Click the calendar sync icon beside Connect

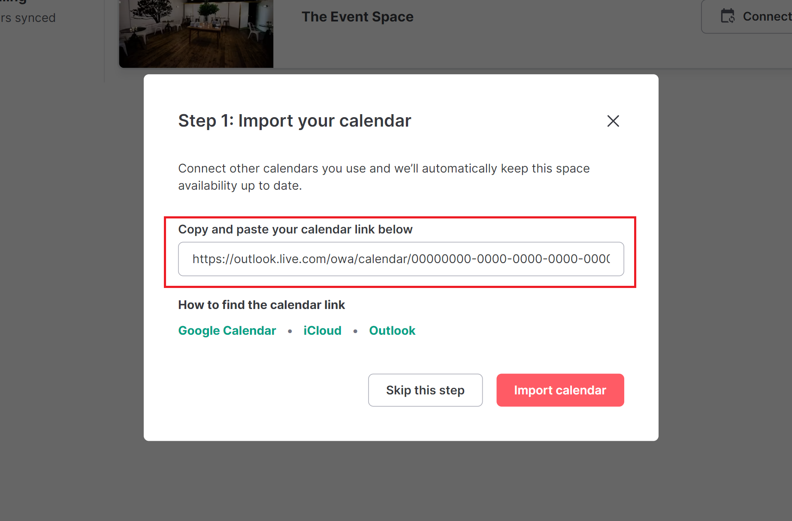click(728, 16)
